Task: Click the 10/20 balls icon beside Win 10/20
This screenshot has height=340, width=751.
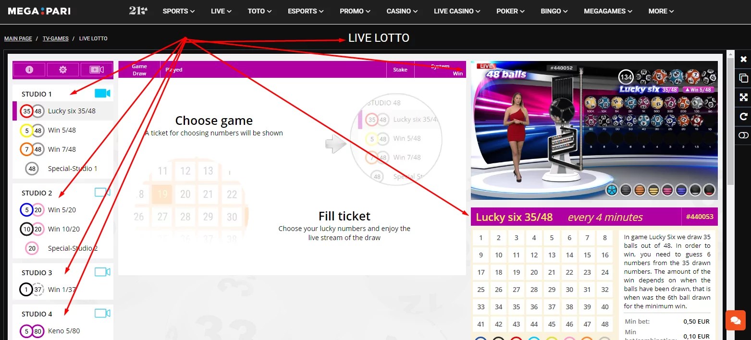Action: pos(32,229)
